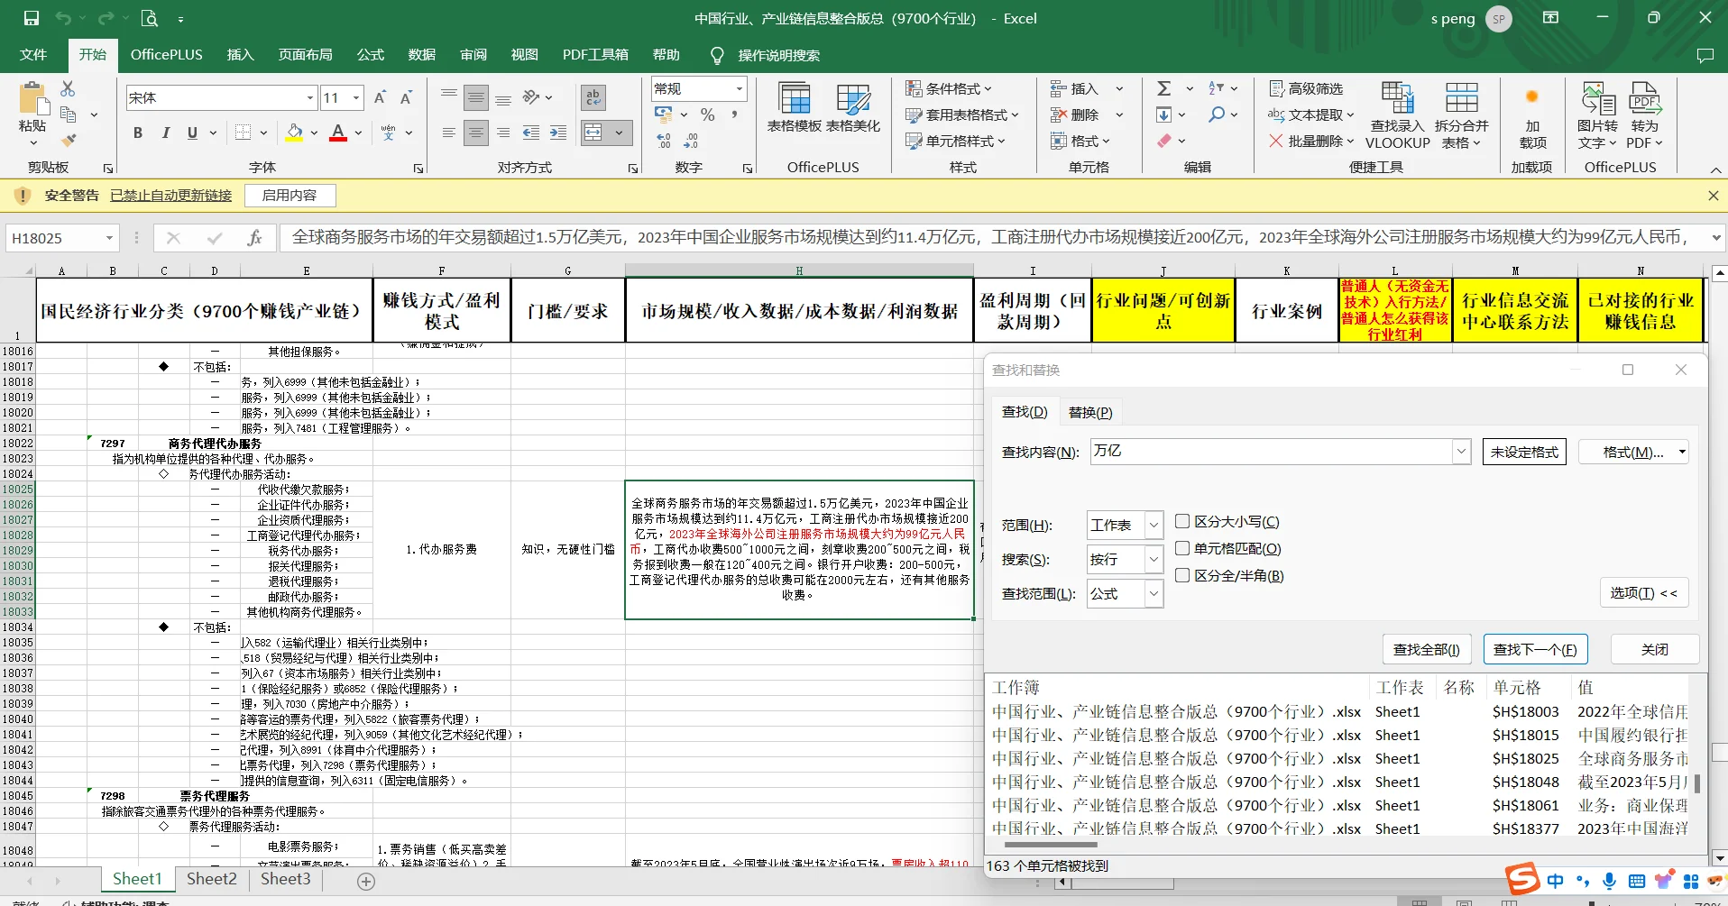Click the 启用内容 button
Image resolution: width=1728 pixels, height=906 pixels.
tap(290, 196)
